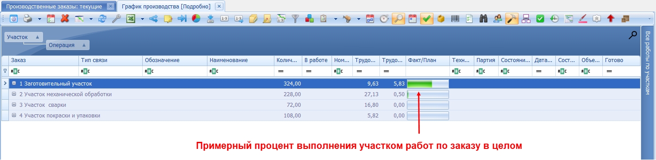Image resolution: width=656 pixels, height=160 pixels.
Task: Click the Операция grouping chip
Action: coord(68,45)
